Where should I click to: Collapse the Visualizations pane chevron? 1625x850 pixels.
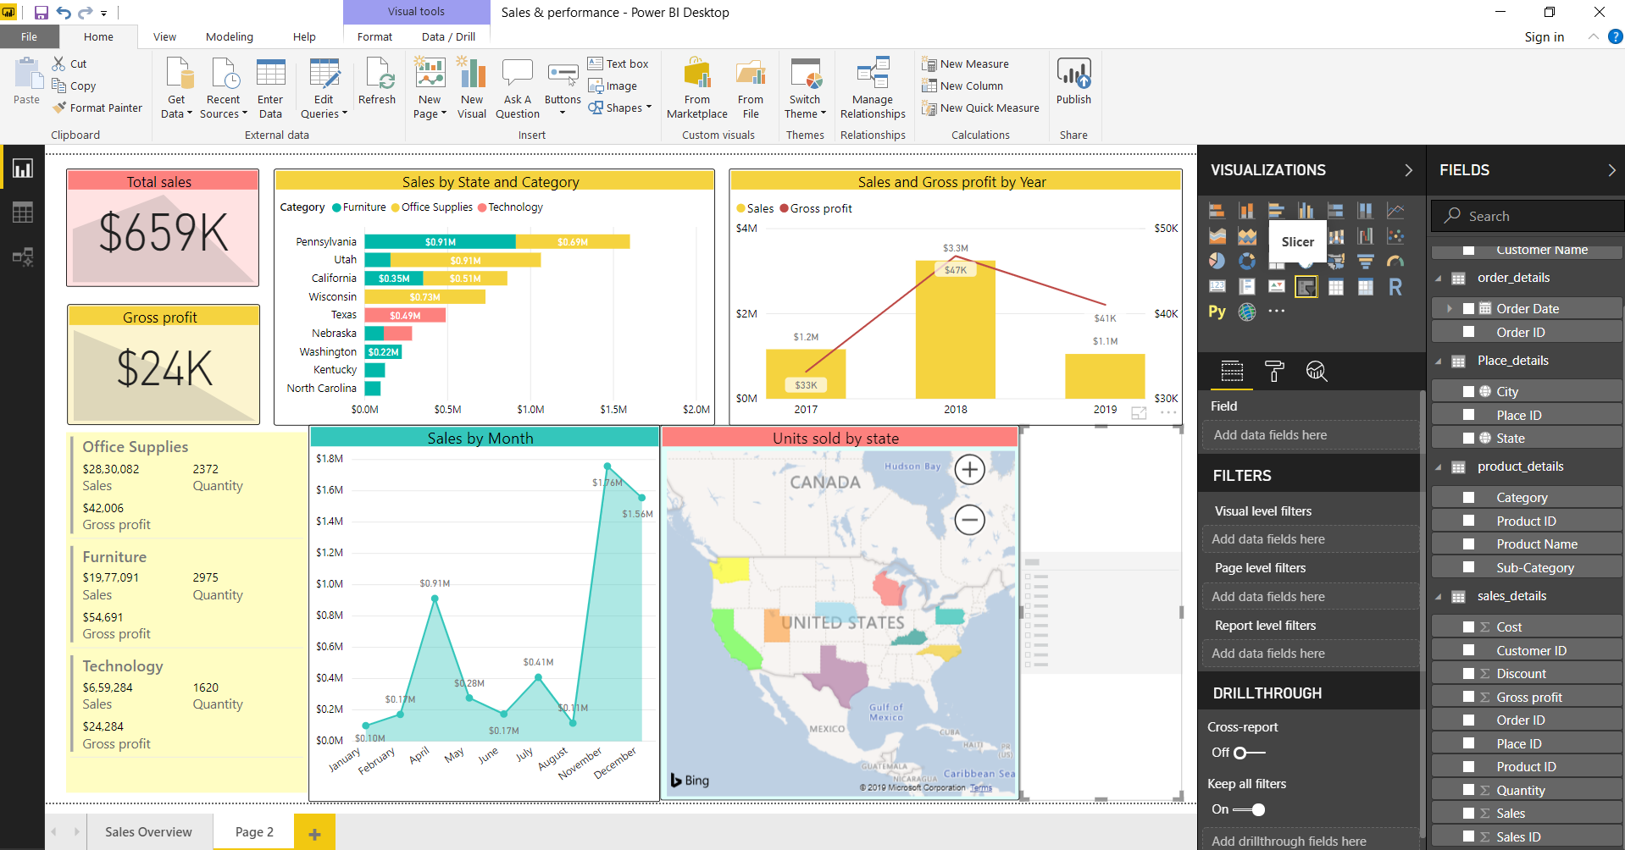(1408, 170)
